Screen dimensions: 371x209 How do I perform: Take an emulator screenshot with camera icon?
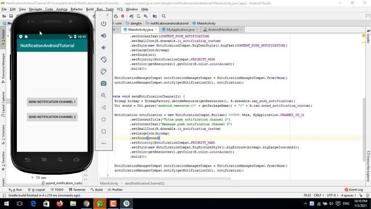pyautogui.click(x=103, y=84)
